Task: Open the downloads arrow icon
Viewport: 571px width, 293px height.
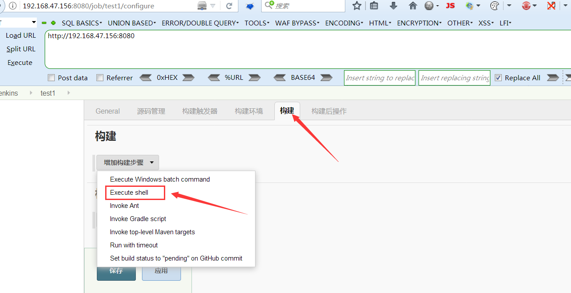Action: (393, 6)
